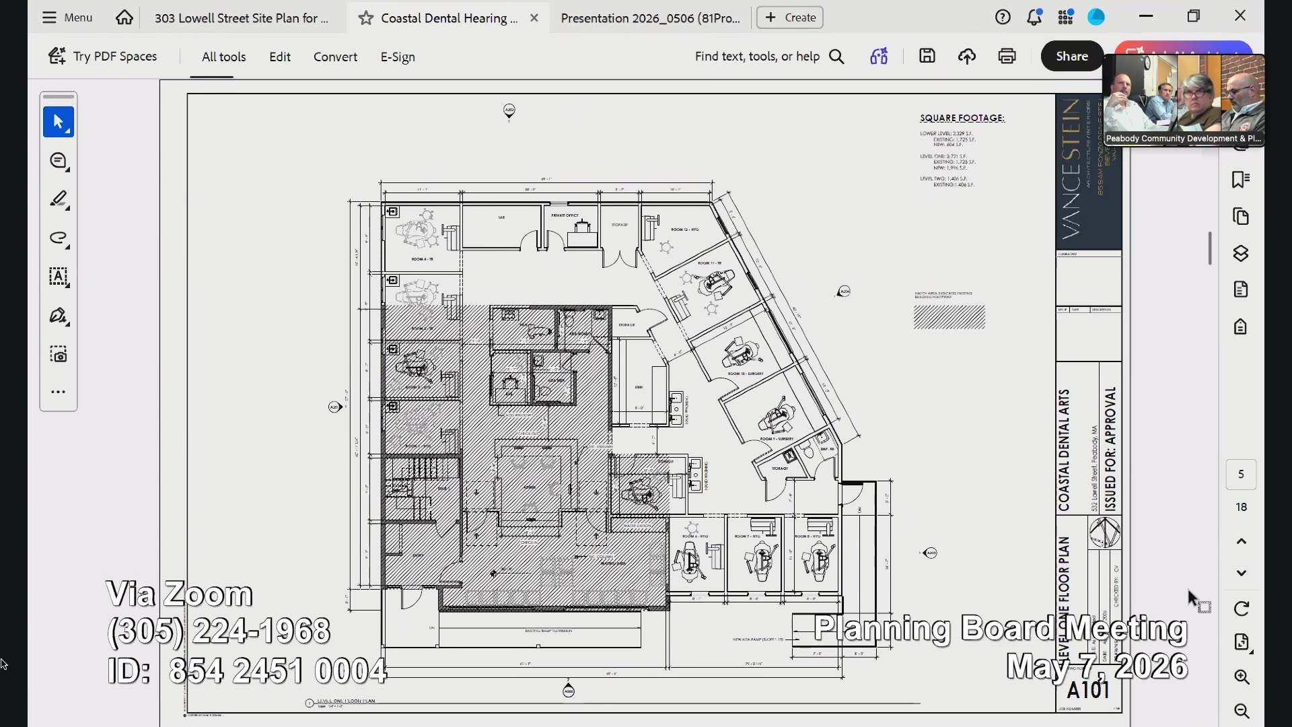The width and height of the screenshot is (1292, 727).
Task: Save the document with floppy icon
Action: pos(927,57)
